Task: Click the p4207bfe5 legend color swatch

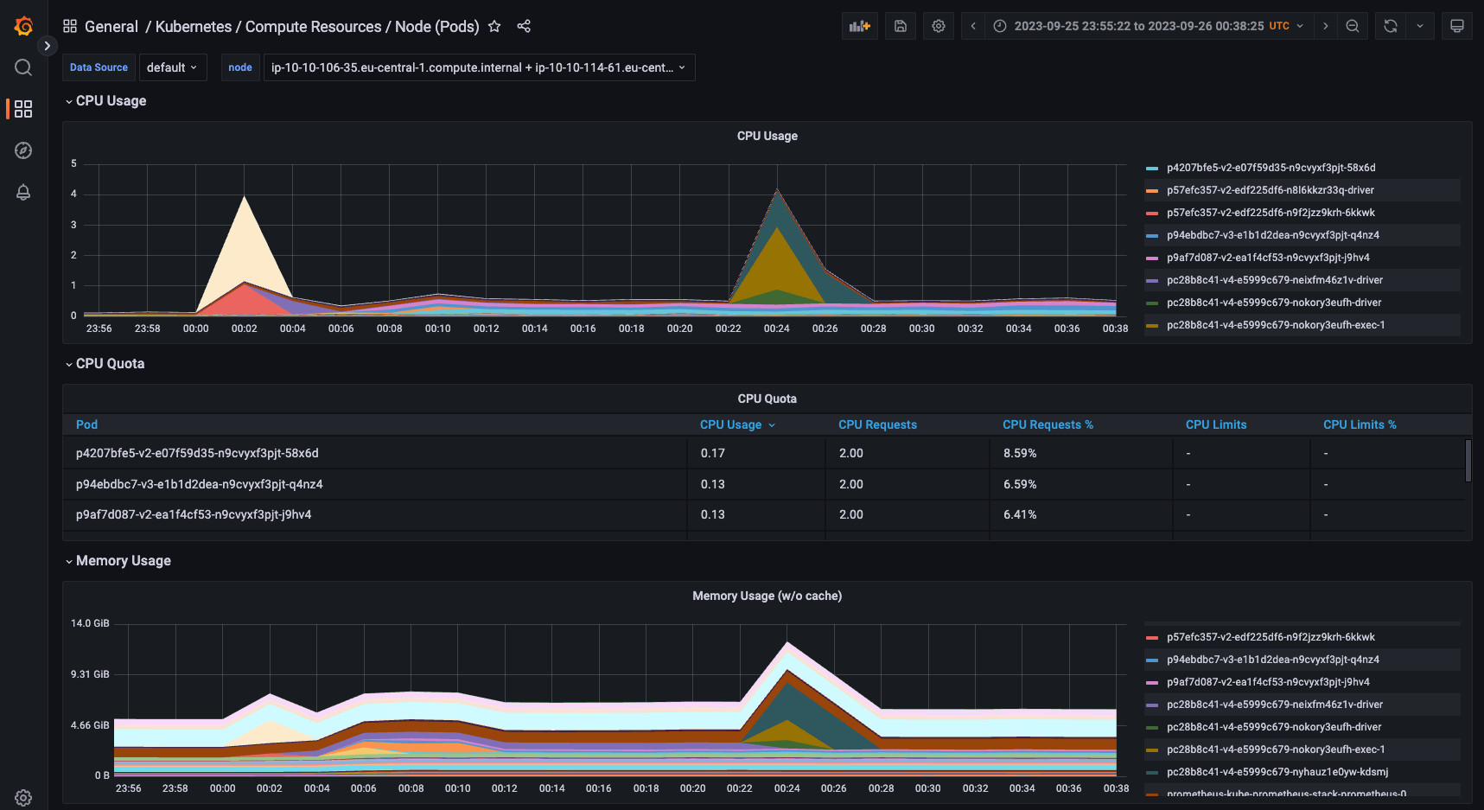Action: (1152, 168)
